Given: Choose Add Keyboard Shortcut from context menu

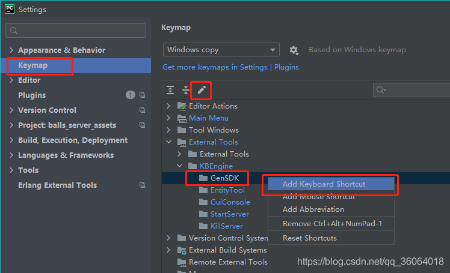Looking at the screenshot, I should (x=324, y=184).
